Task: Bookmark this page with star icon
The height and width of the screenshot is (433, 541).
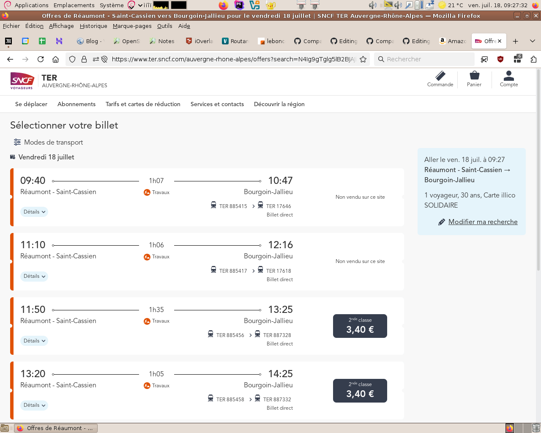Action: [x=363, y=59]
